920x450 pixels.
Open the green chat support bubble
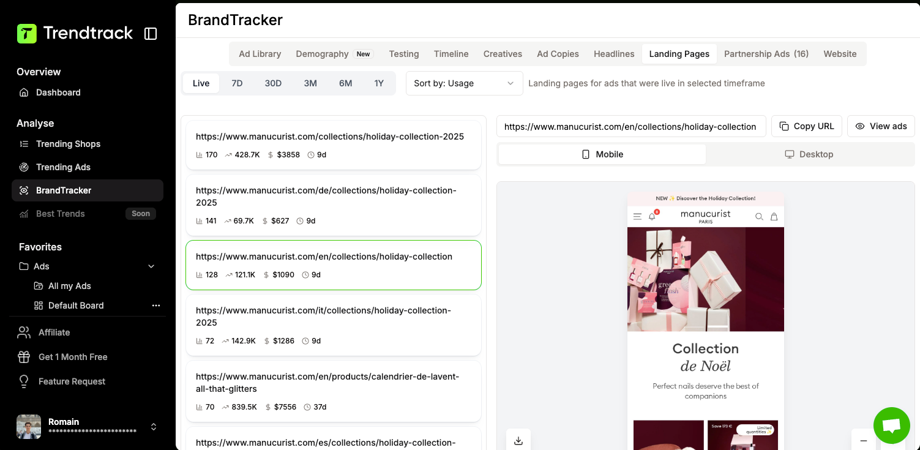891,426
